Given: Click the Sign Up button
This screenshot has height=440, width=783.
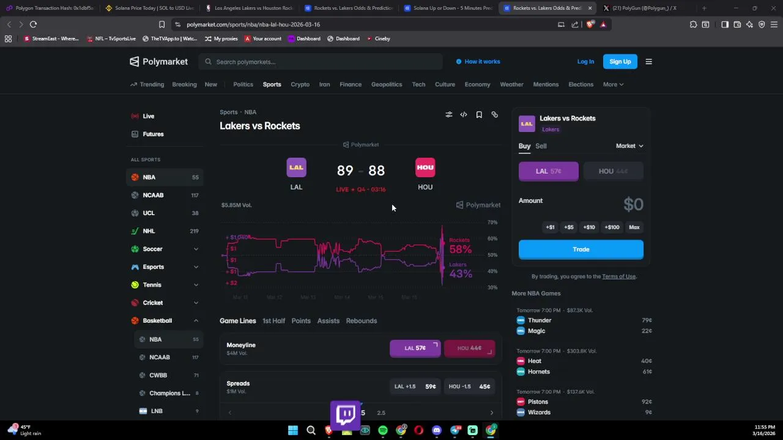Looking at the screenshot, I should coord(620,62).
